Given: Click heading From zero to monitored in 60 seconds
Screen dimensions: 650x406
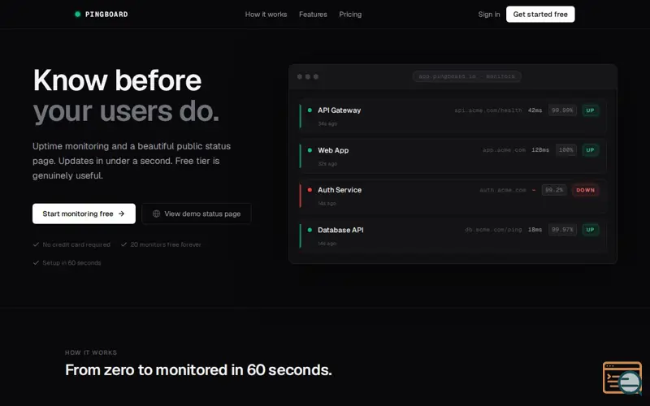Looking at the screenshot, I should (198, 370).
